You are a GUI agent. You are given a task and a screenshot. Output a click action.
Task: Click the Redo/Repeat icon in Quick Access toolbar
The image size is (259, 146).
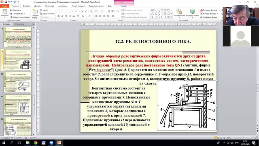[15, 2]
